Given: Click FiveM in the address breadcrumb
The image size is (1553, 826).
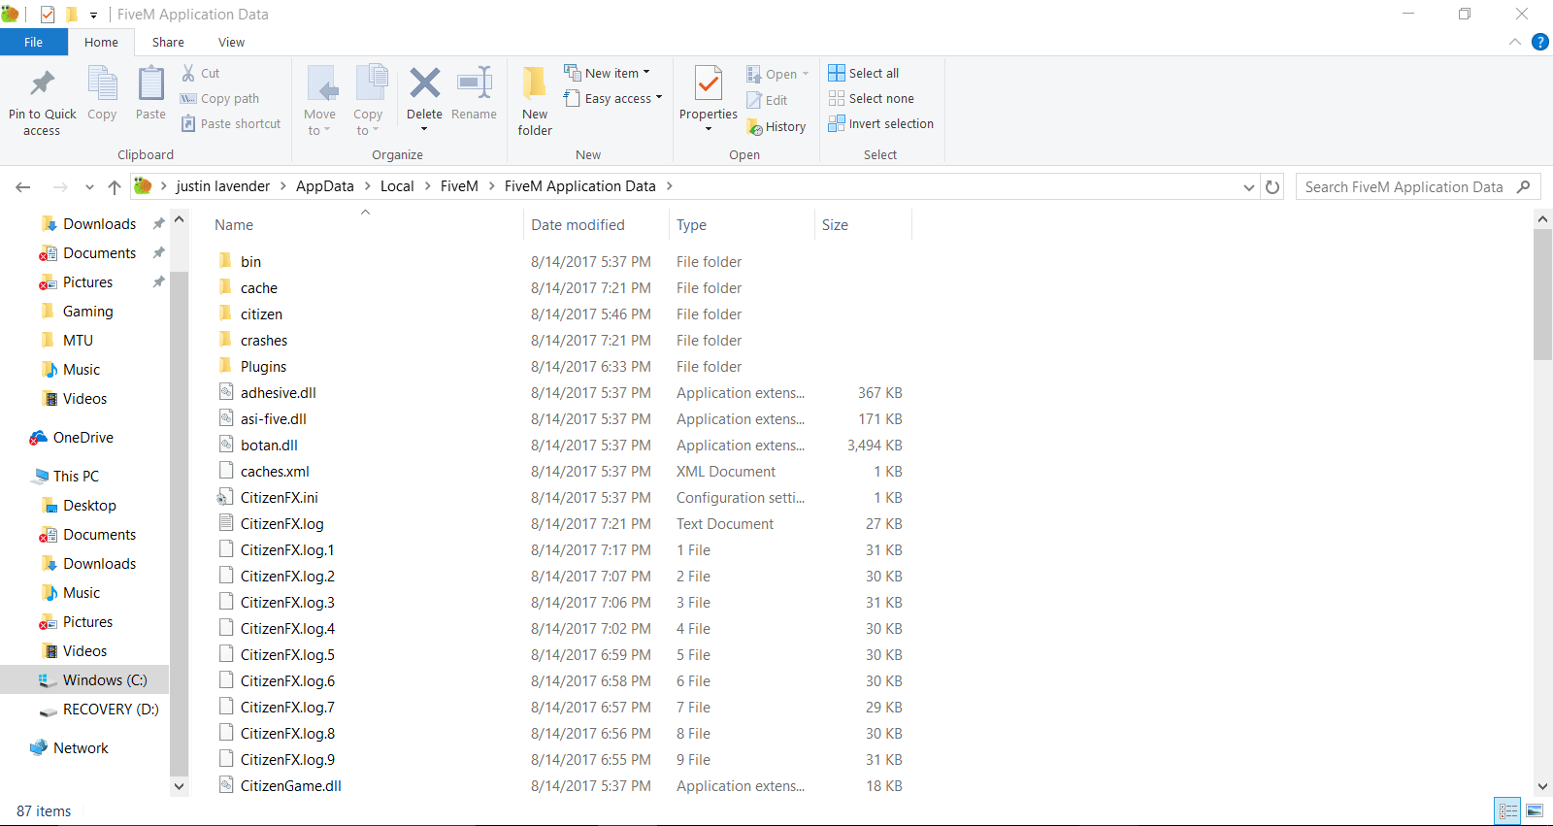Looking at the screenshot, I should click(x=459, y=186).
